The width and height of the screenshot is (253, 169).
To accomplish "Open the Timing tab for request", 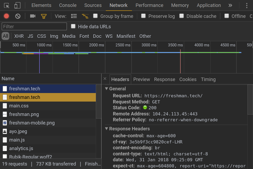I will pyautogui.click(x=208, y=79).
